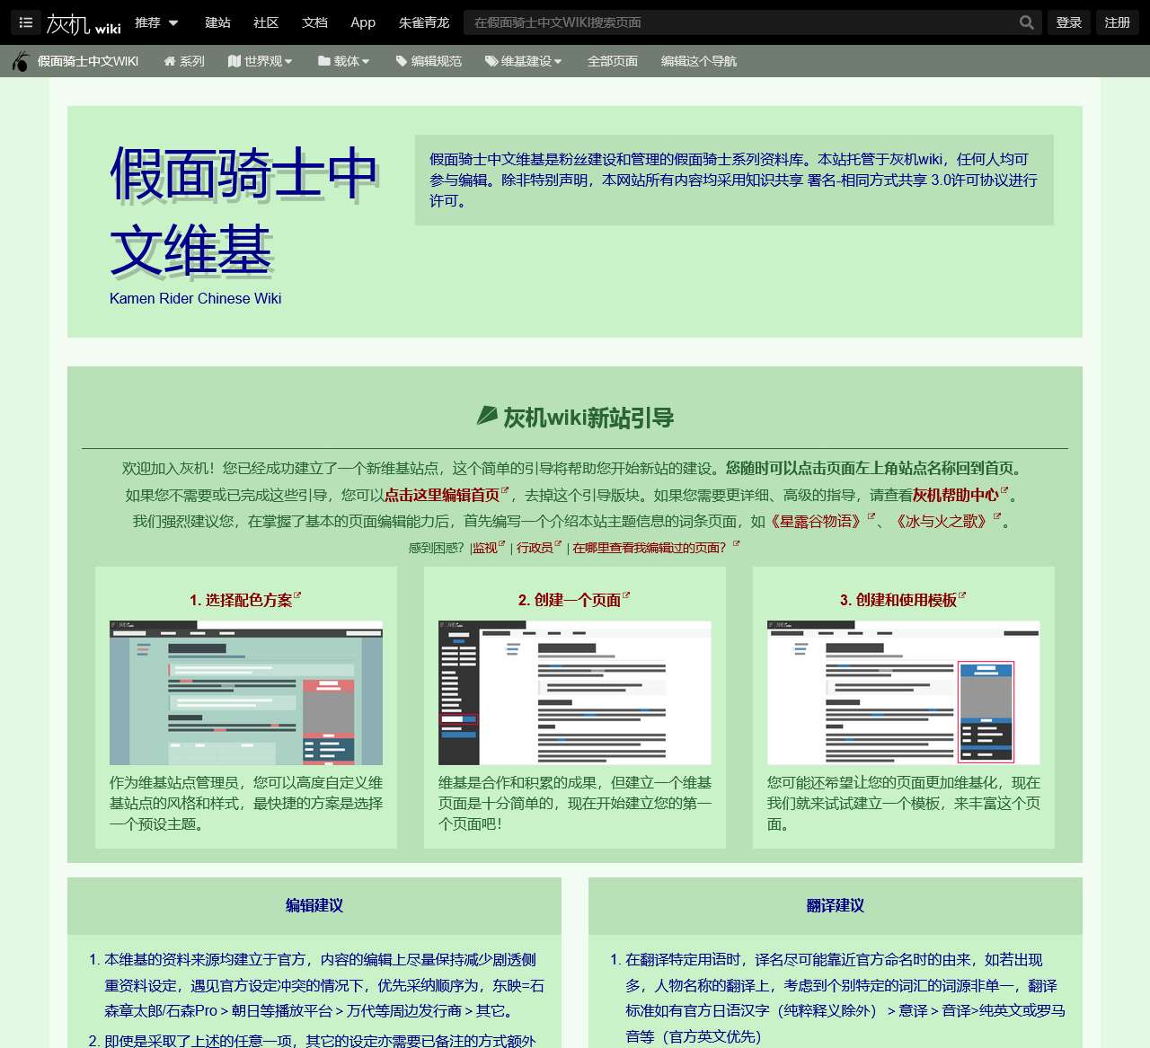Click 在哪里查看我编辑过的页面？ link
This screenshot has height=1048, width=1150.
click(650, 548)
